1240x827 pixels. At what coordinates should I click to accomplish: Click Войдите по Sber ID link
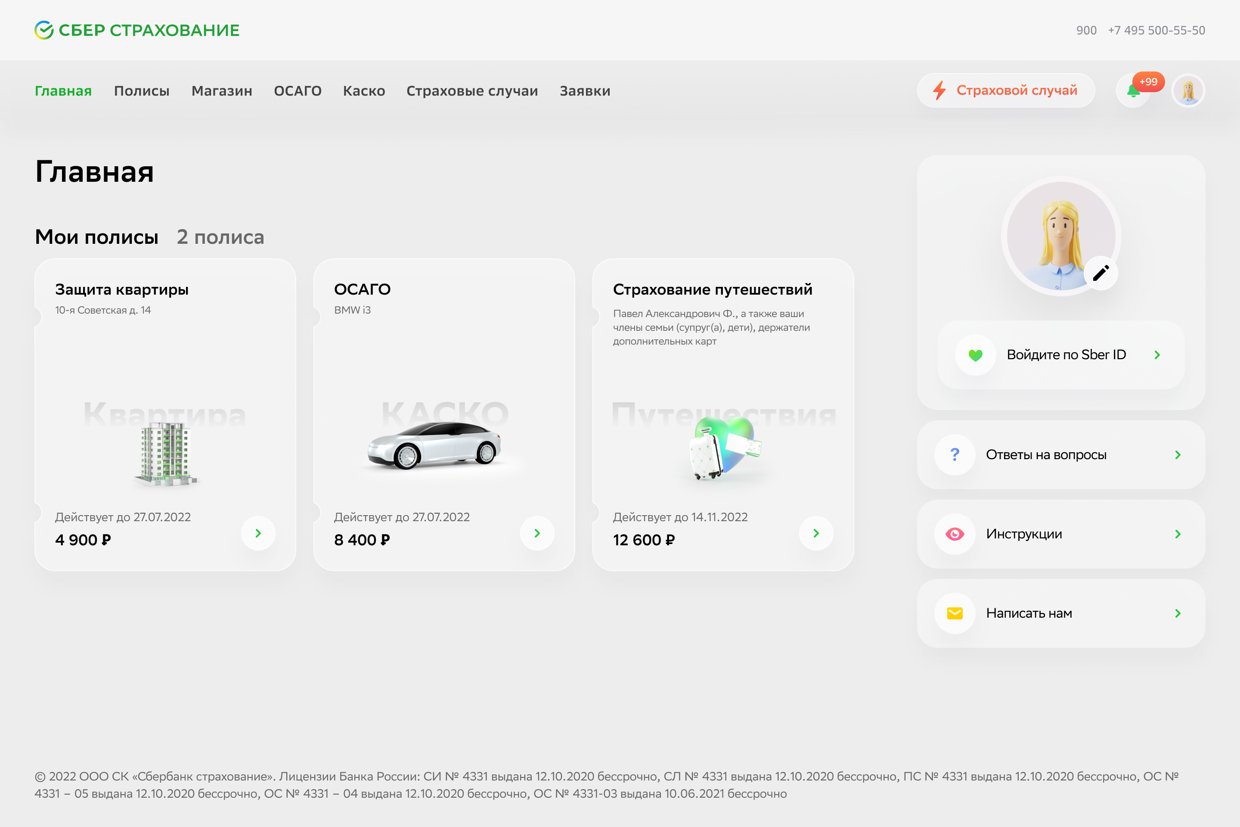(x=1066, y=355)
